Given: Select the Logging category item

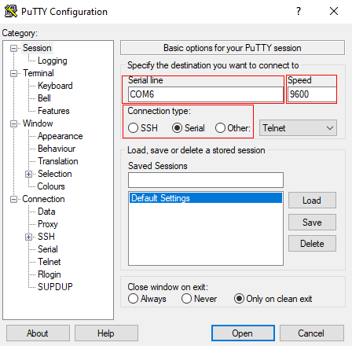Looking at the screenshot, I should (x=53, y=61).
